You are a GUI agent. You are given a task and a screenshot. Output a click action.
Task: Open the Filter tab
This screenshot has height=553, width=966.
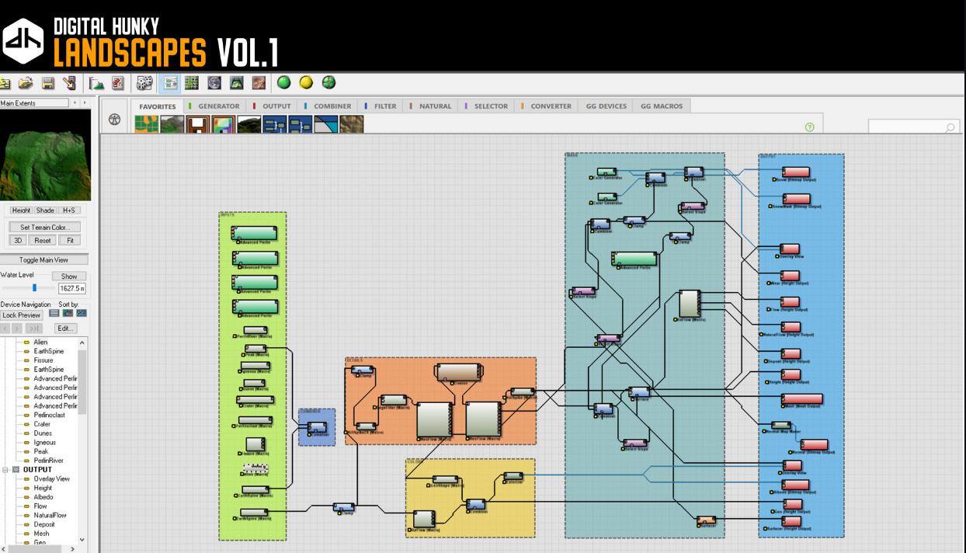point(381,106)
